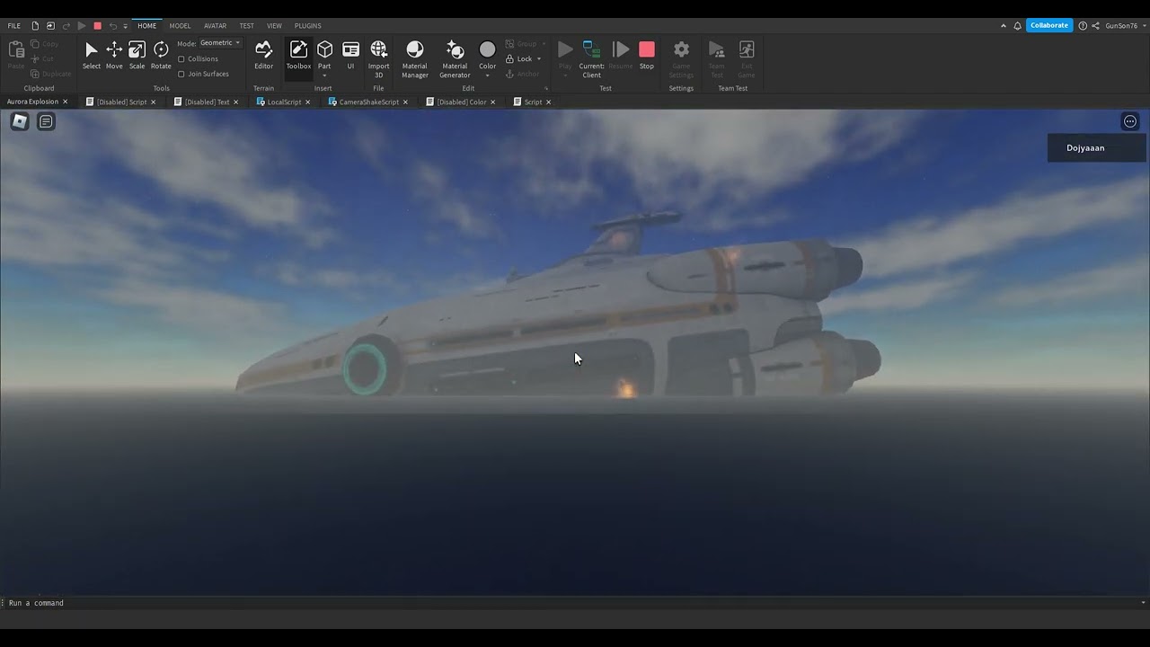Open the Material Generator
Image resolution: width=1150 pixels, height=647 pixels.
tap(455, 58)
